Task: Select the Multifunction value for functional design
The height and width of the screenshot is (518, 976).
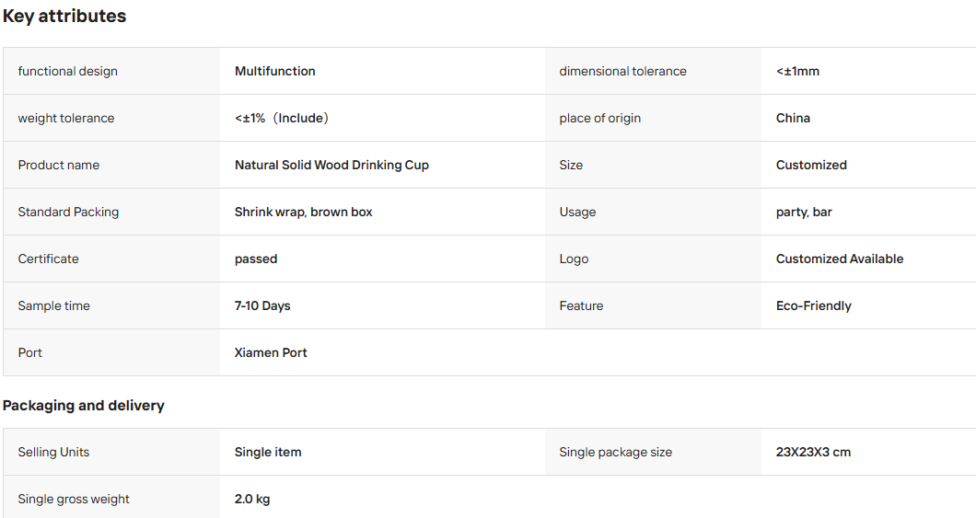Action: pos(275,71)
